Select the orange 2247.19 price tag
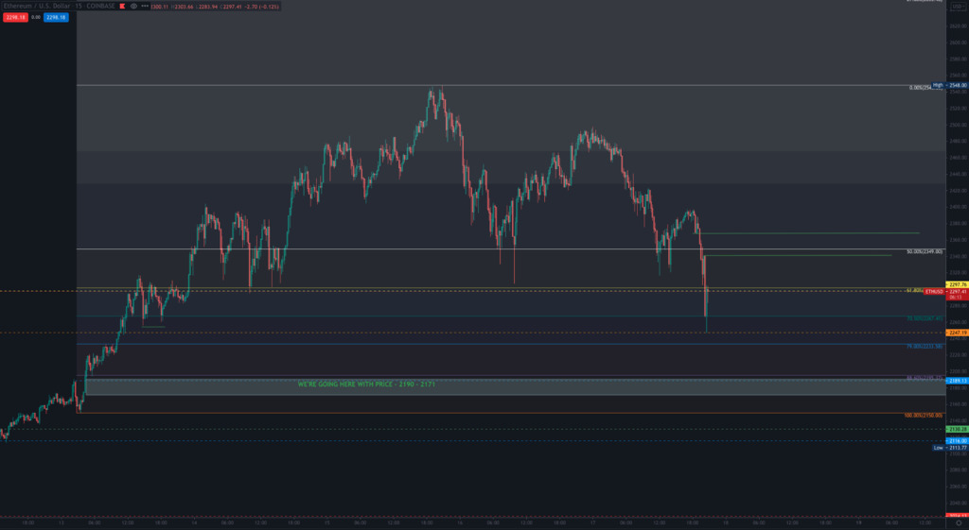 (x=956, y=333)
